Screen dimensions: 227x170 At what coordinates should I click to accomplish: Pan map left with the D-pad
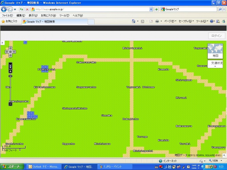[7, 52]
